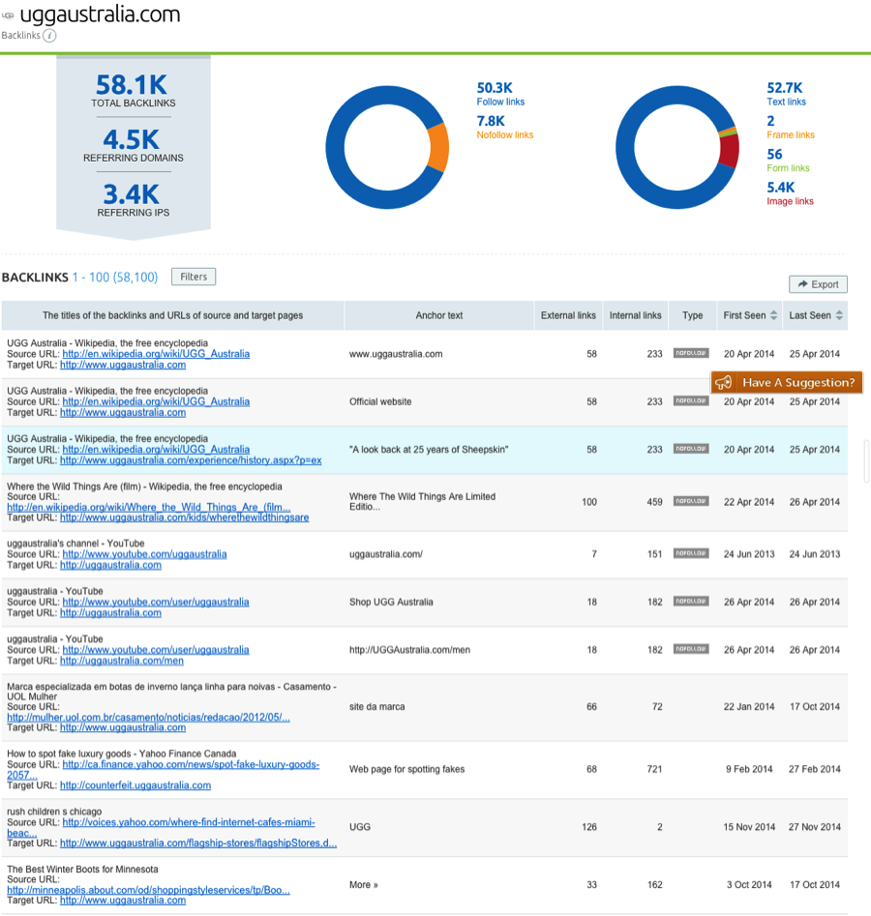
Task: Open youtube.com/uggaustralia source link
Action: 144,554
